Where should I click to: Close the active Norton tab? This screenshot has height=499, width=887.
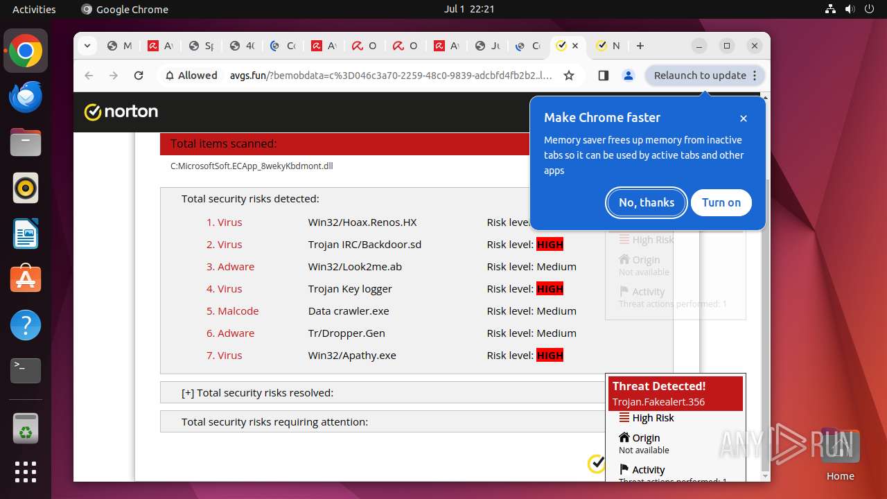tap(575, 46)
